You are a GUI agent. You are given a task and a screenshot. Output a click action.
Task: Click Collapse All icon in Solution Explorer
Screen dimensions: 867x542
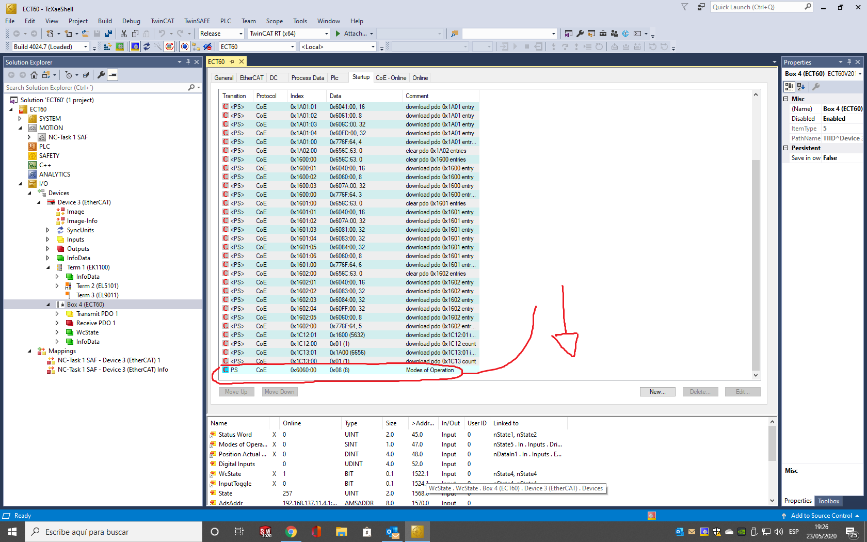pos(86,75)
